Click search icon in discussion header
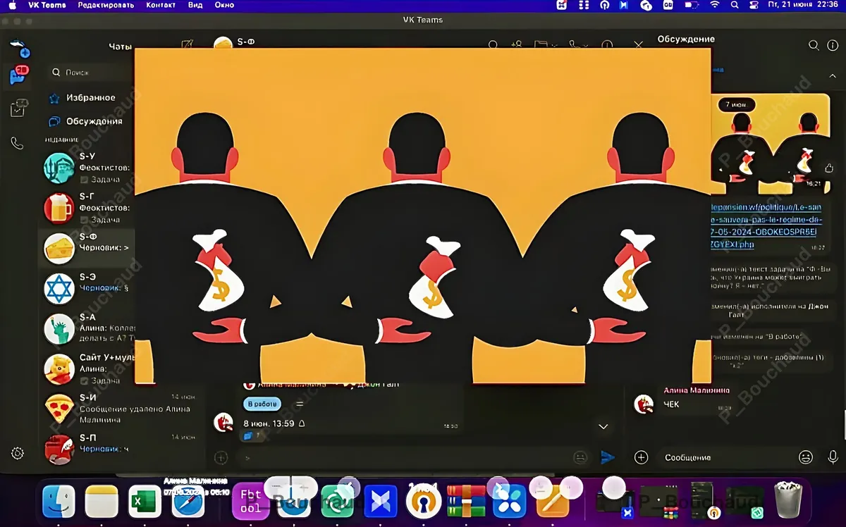The image size is (846, 527). coord(814,45)
